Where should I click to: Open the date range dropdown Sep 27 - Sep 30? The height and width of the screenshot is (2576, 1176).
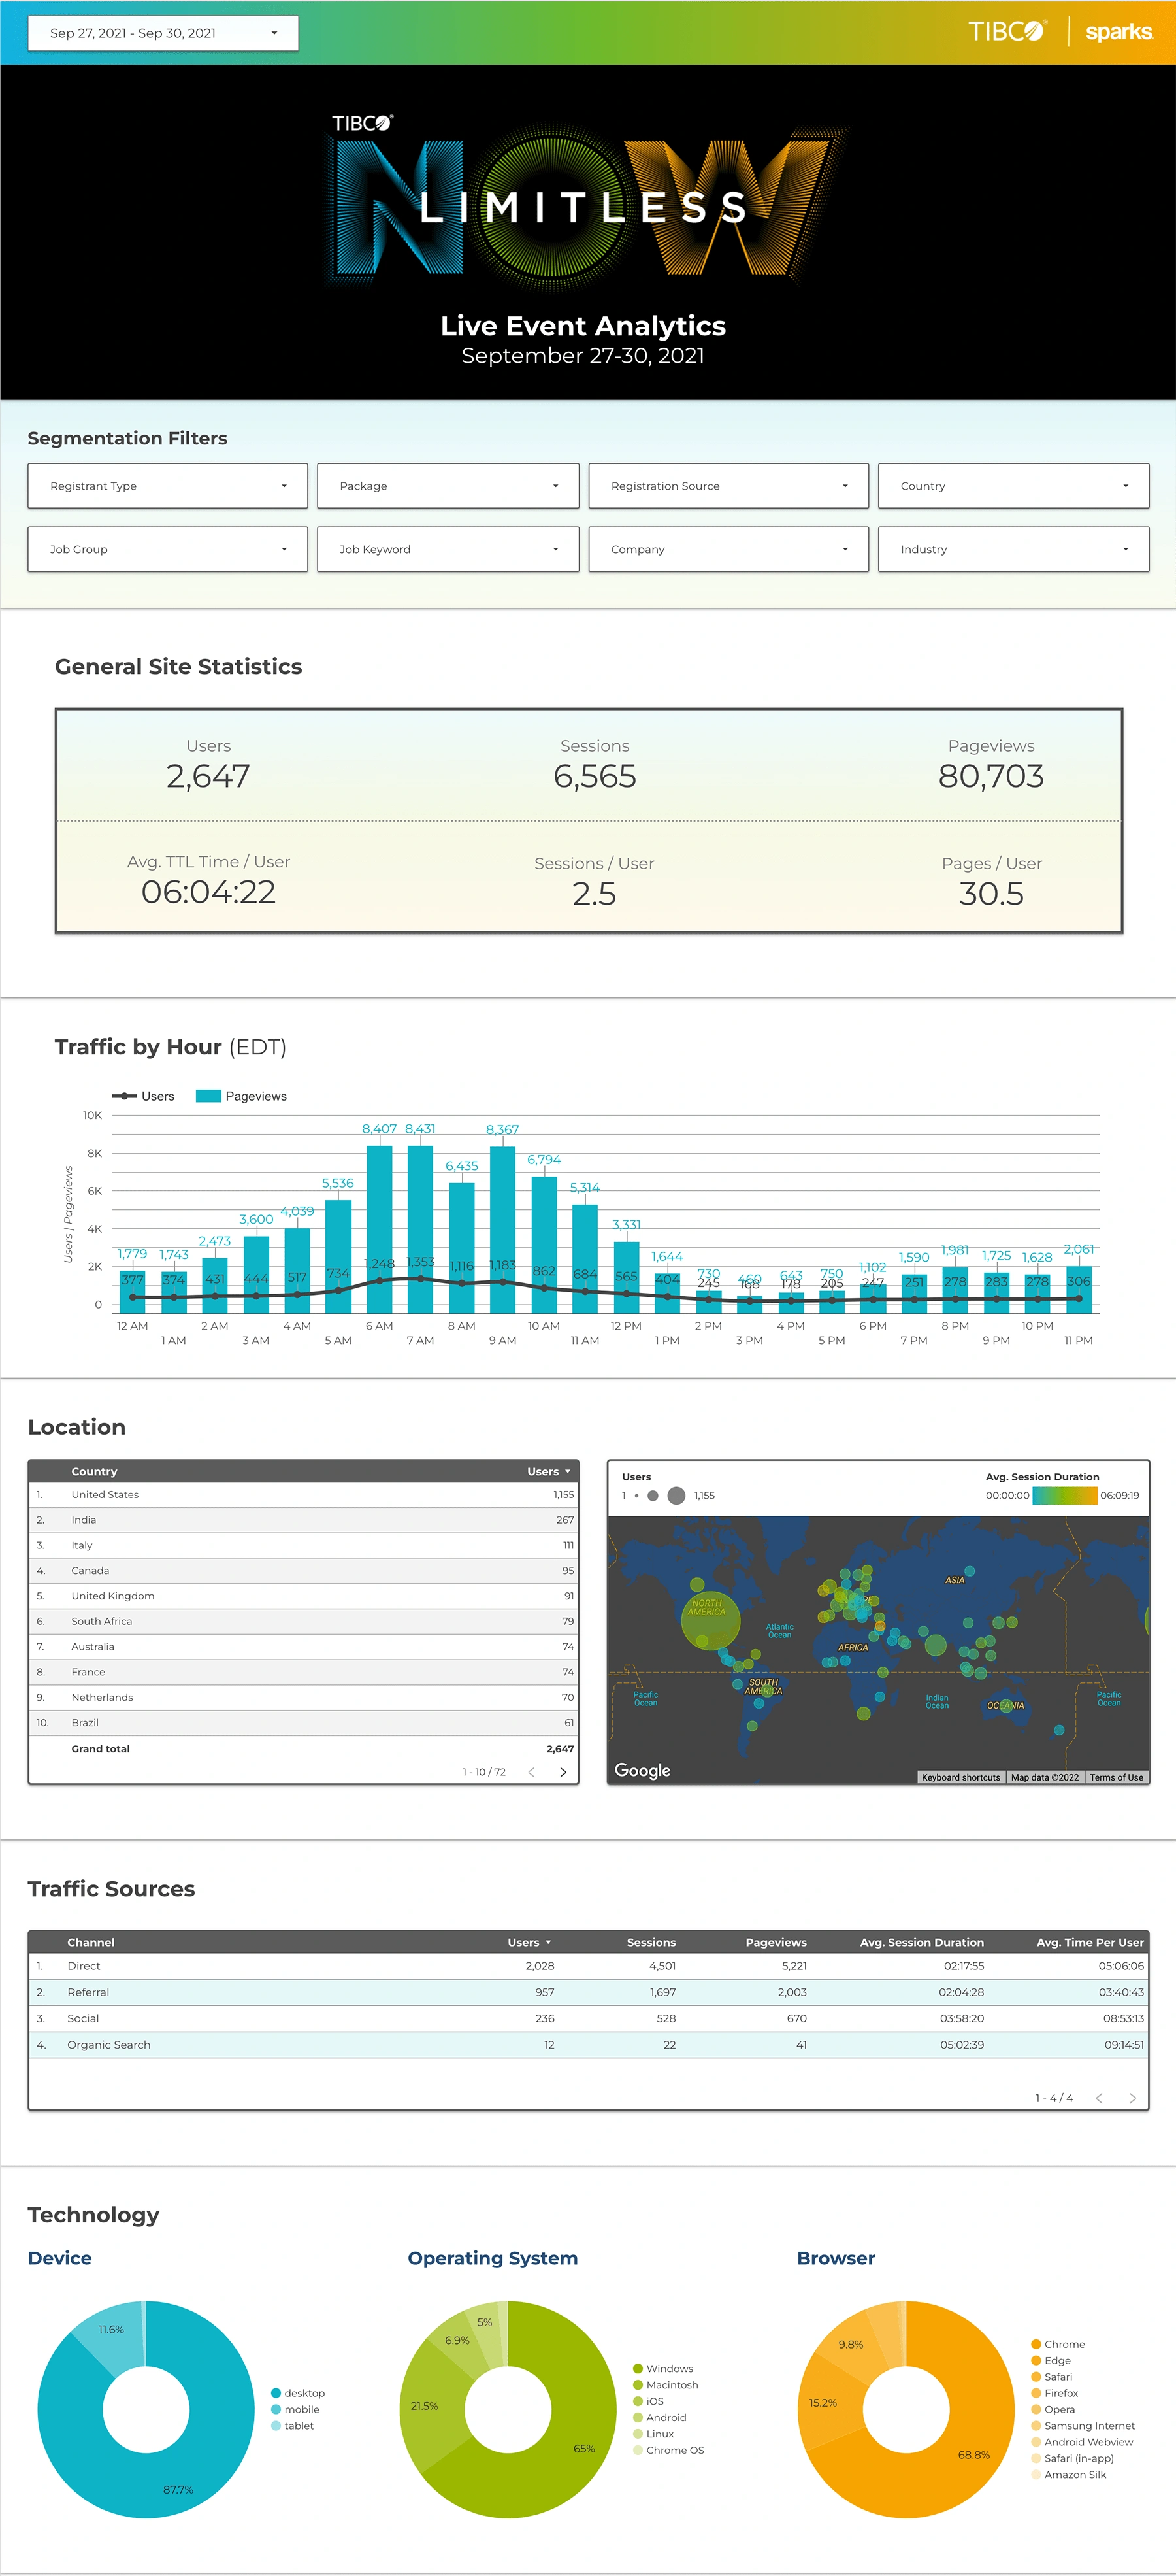[x=163, y=33]
